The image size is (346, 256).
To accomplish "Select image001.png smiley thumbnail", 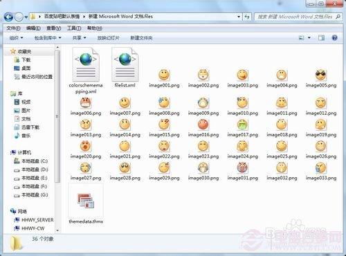I will tap(164, 75).
